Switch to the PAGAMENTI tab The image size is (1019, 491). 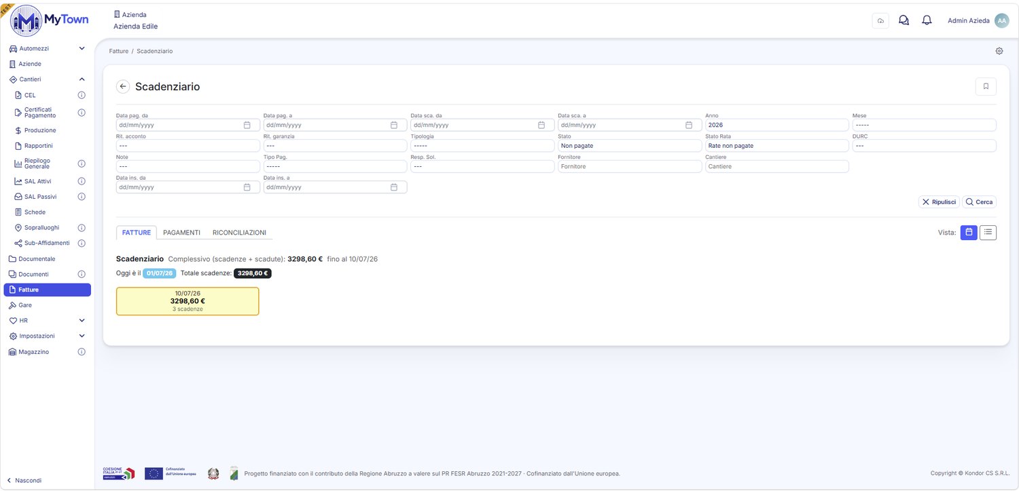pyautogui.click(x=181, y=233)
